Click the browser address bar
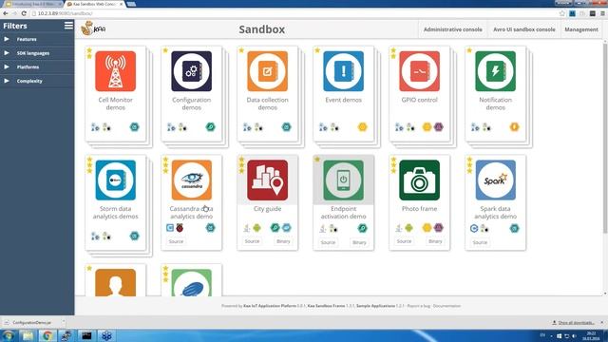 click(x=294, y=13)
